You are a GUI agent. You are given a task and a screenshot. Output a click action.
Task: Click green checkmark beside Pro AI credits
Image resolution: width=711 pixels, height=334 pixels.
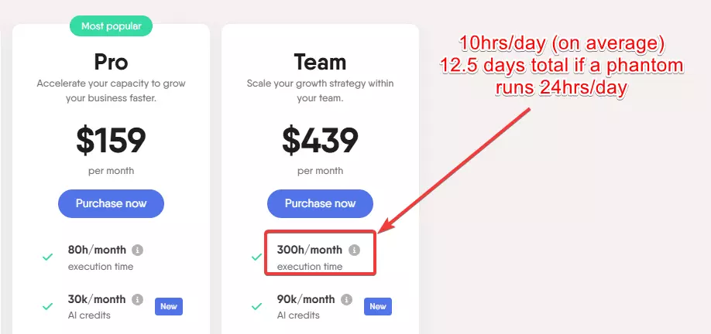(x=47, y=306)
